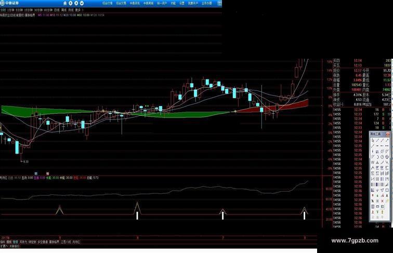Open the round down-arrow menu in title bar
The image size is (393, 253).
point(82,3)
